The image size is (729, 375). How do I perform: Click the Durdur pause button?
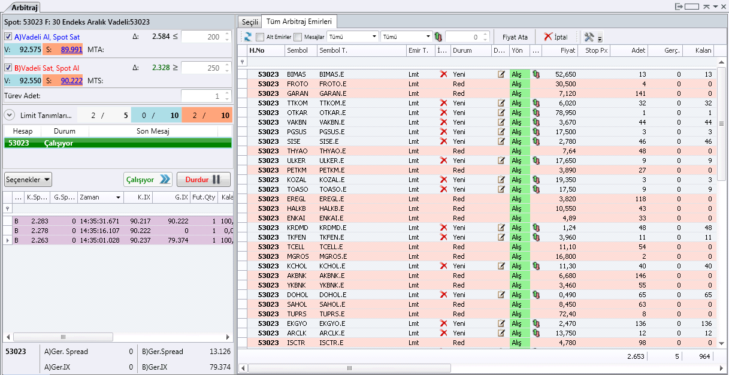203,179
